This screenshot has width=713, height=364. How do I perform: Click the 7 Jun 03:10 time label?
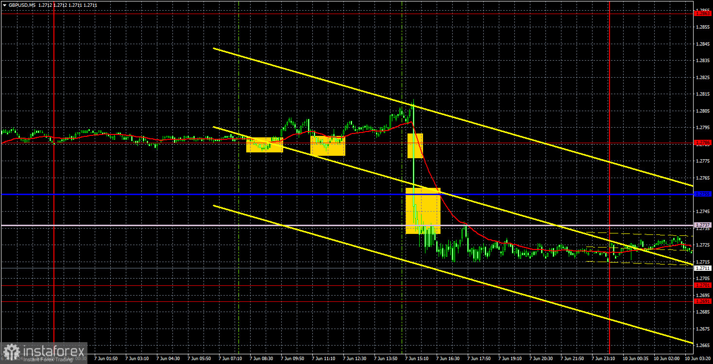(x=137, y=359)
